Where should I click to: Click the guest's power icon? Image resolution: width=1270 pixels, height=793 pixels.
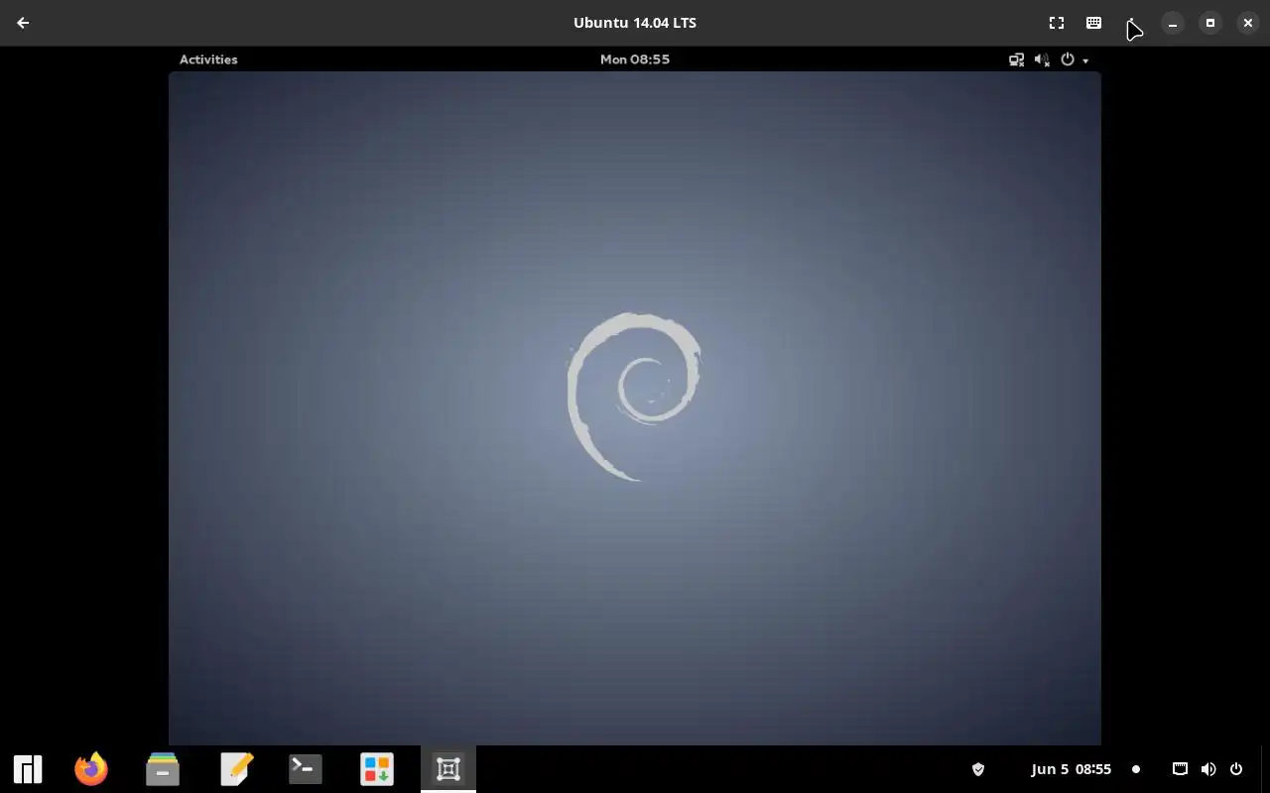click(1068, 59)
